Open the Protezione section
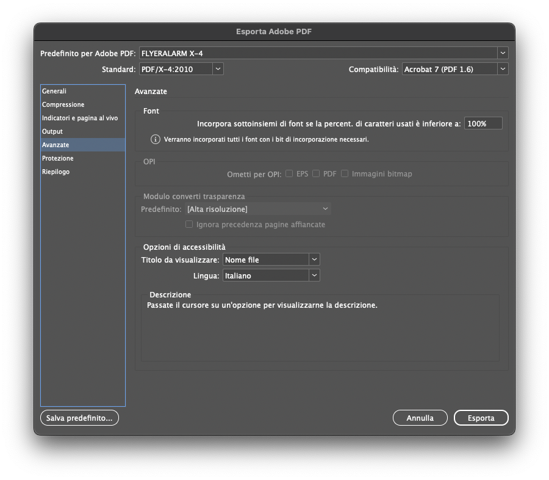Screen dimensions: 549x480 (x=57, y=158)
